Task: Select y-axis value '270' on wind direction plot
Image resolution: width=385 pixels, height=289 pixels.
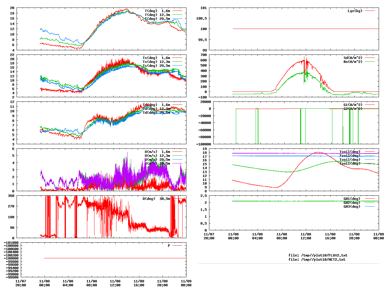Action: tap(11, 206)
